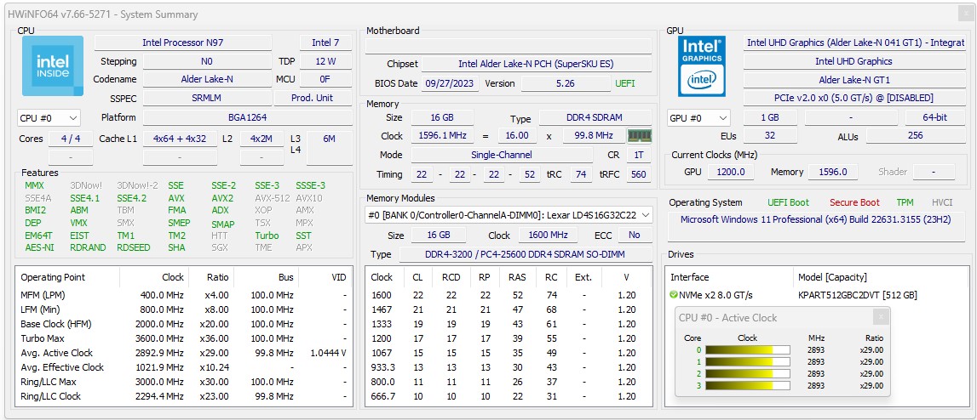Click the Codename Alder Lake-N field
This screenshot has width=977, height=420.
207,80
